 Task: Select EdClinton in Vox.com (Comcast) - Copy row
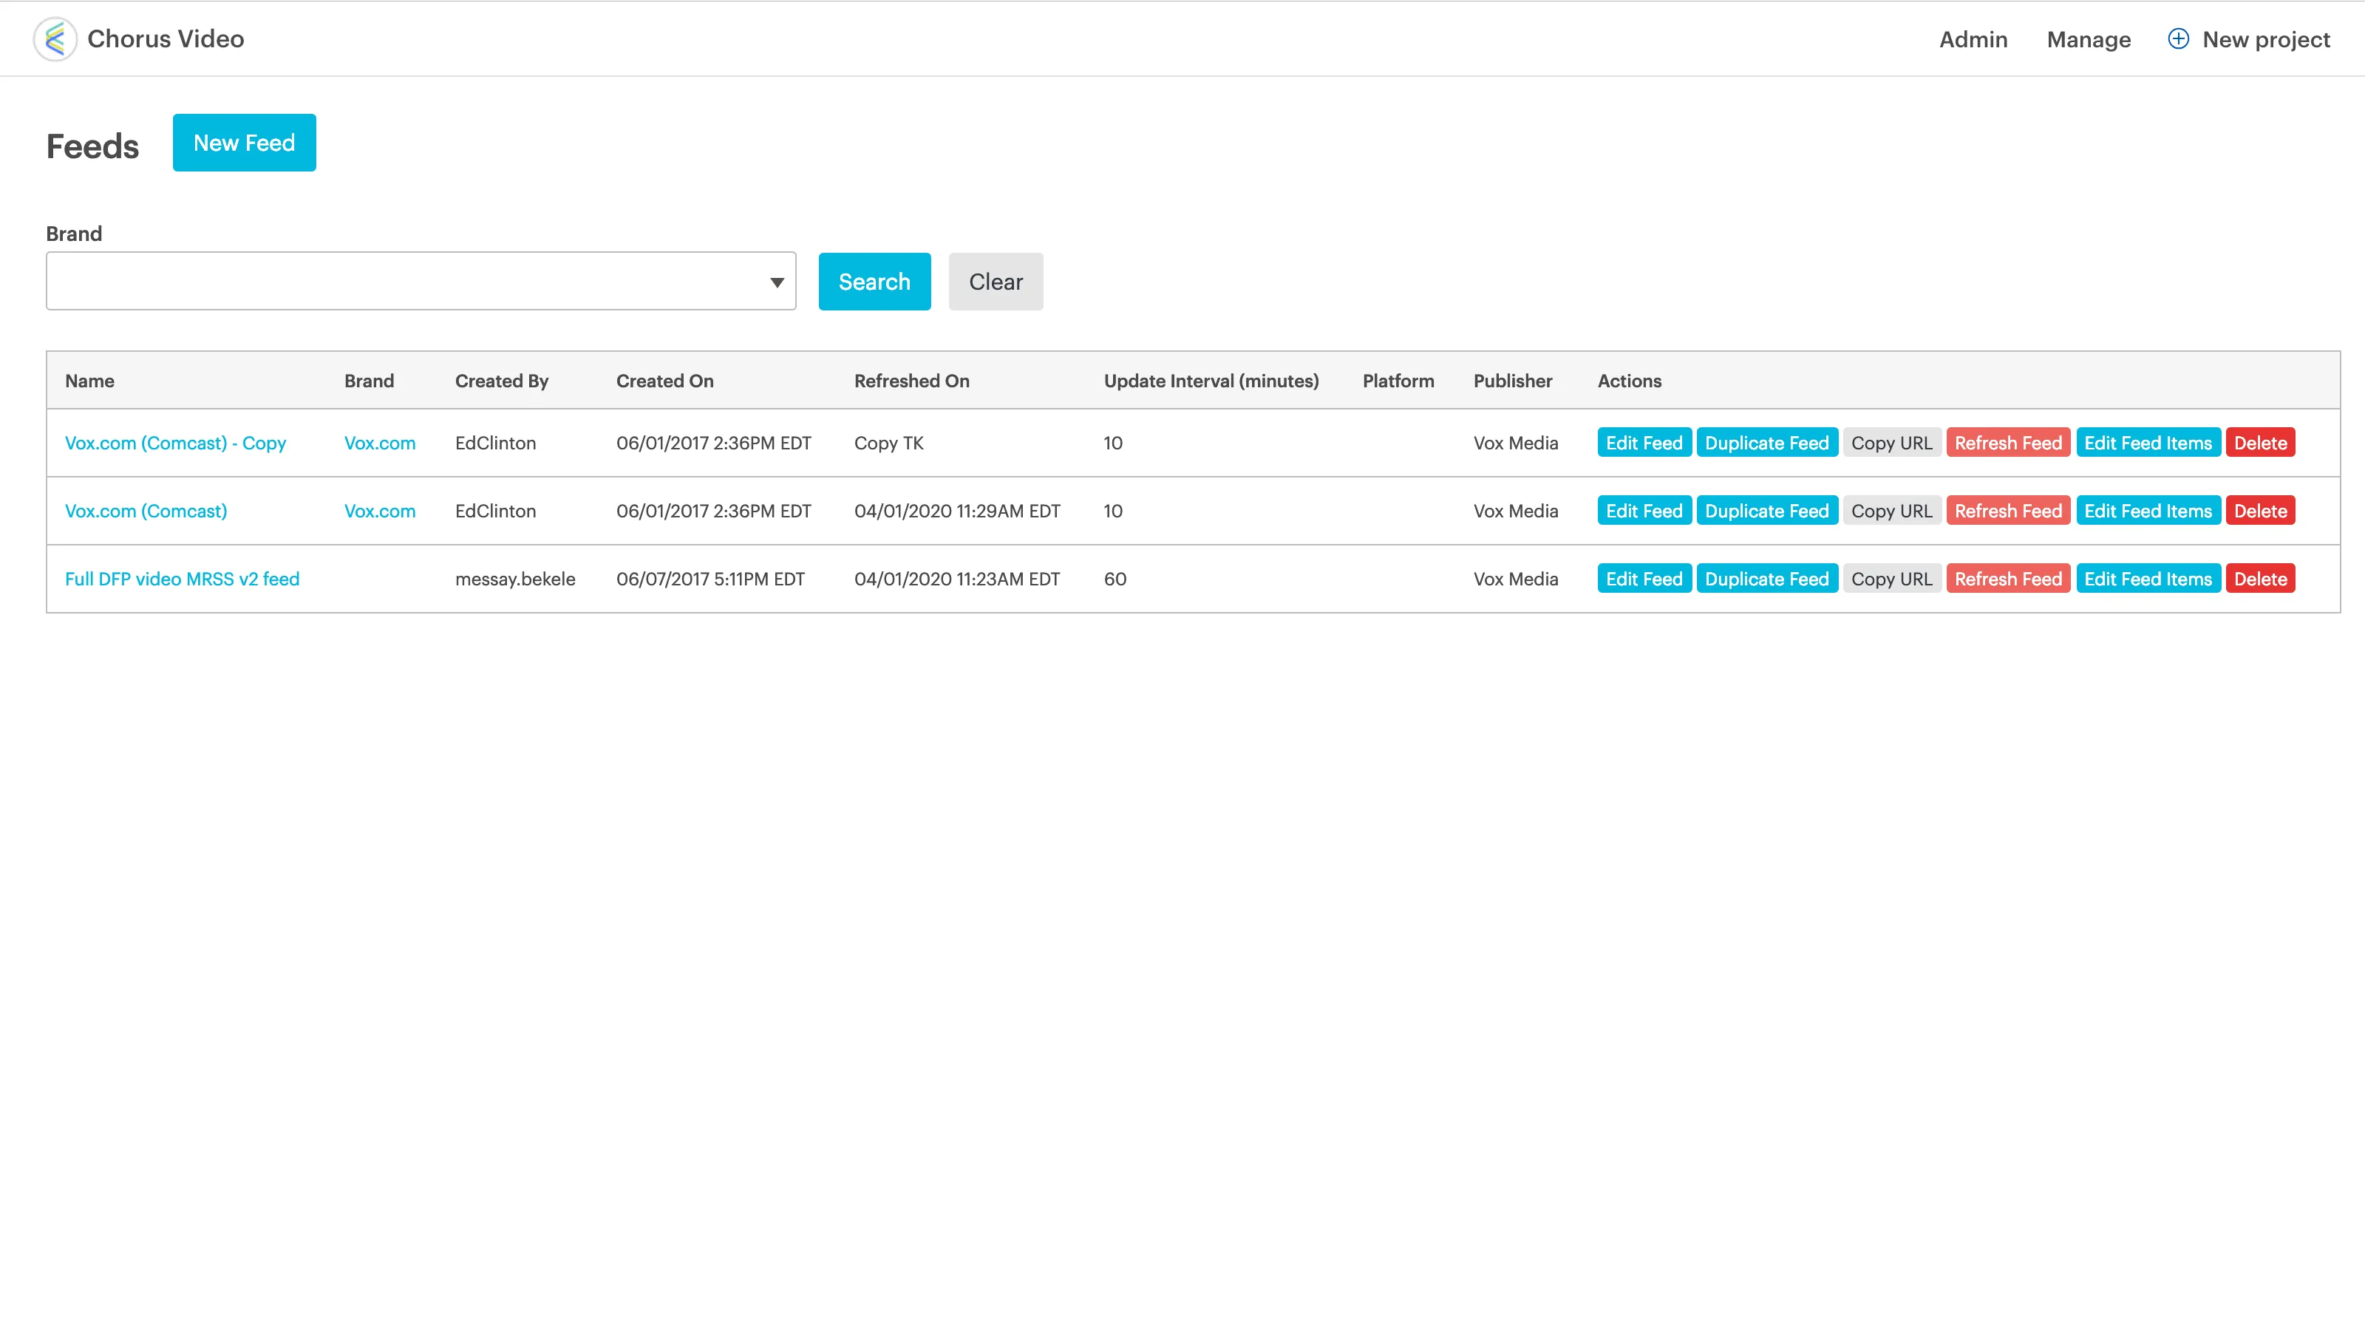click(x=495, y=443)
